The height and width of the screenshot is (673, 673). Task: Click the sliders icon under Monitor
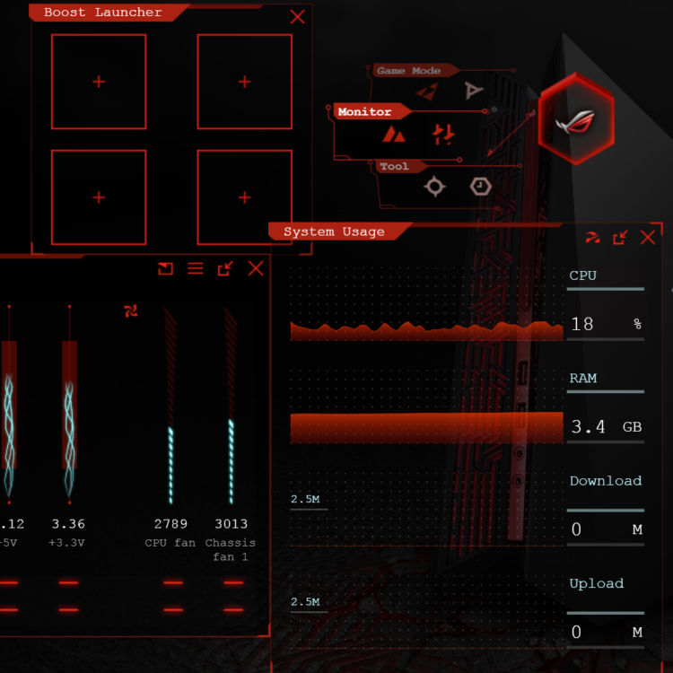coord(443,135)
